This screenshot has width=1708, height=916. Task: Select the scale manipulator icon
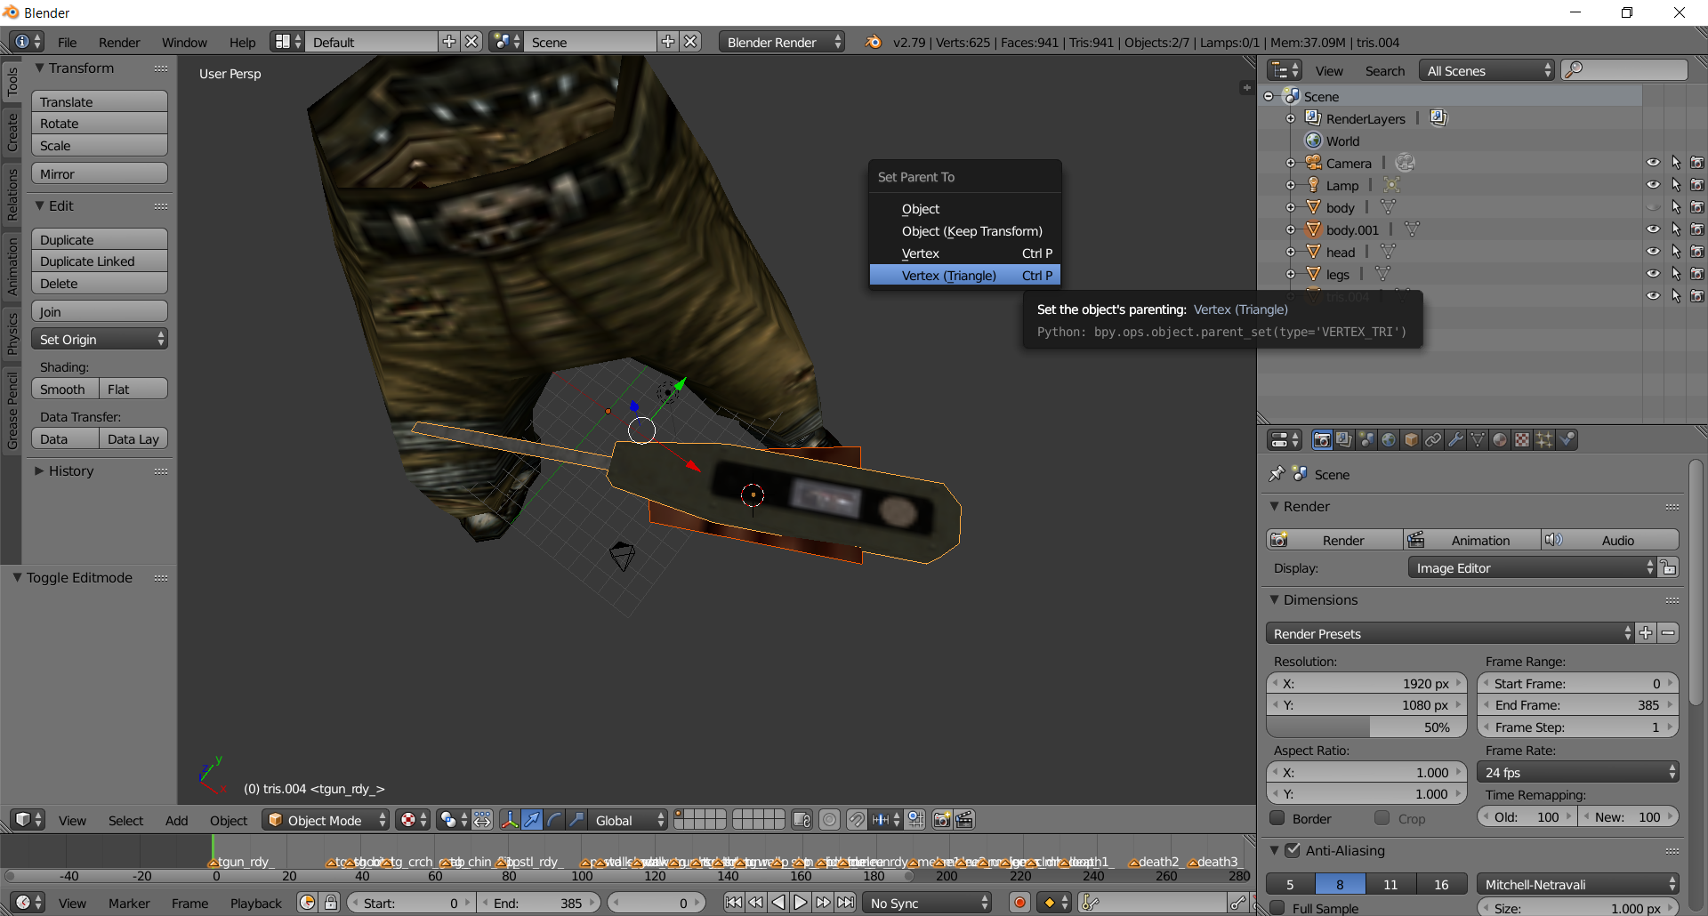tap(576, 820)
